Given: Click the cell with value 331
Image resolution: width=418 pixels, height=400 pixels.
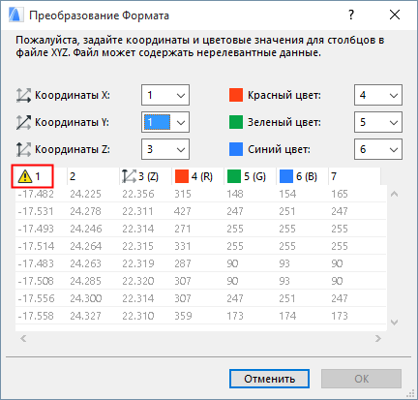Looking at the screenshot, I should click(183, 246).
